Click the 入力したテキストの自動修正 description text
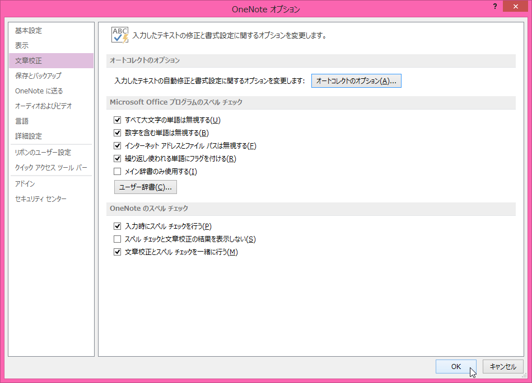This screenshot has width=532, height=383. click(209, 81)
